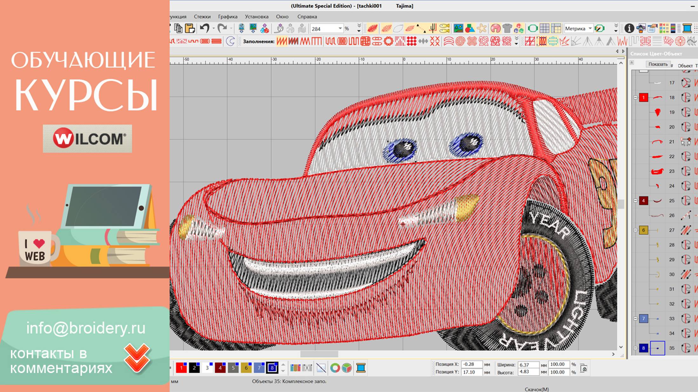
Task: Click the T-shirt product visualizer icon
Action: point(507,29)
